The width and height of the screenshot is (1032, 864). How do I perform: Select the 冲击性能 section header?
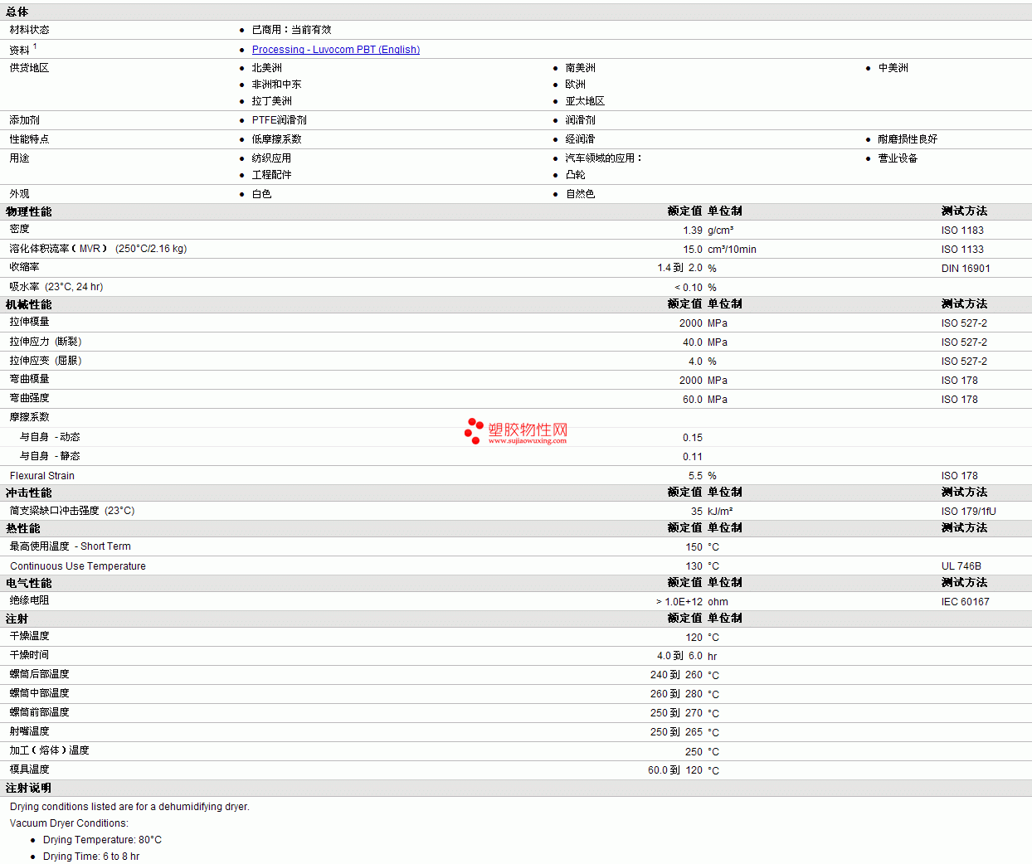[x=29, y=493]
